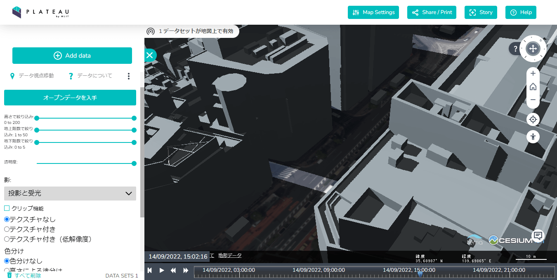
Task: Select テクスチャ付き（低解像度） option
Action: coord(6,239)
